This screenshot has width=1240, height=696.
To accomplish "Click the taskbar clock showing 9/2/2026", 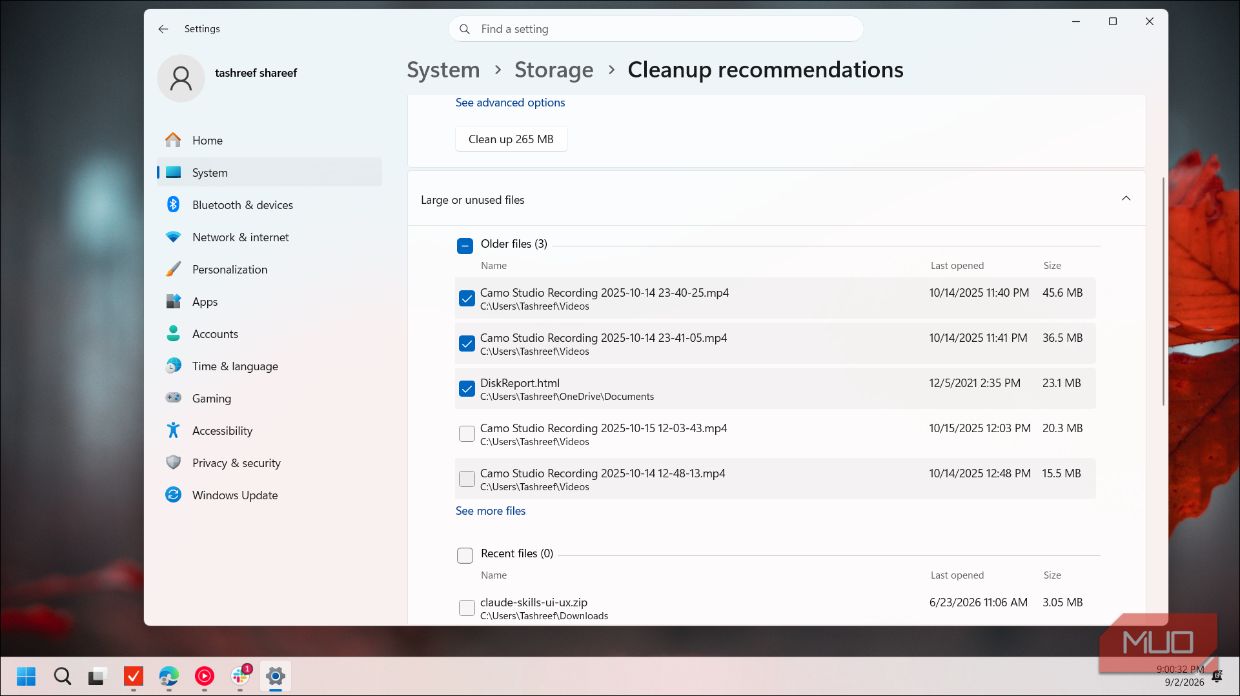I will [x=1180, y=676].
